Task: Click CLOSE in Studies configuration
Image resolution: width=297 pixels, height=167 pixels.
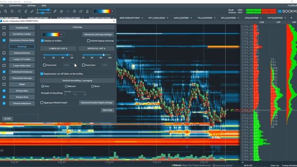Action: [7, 119]
